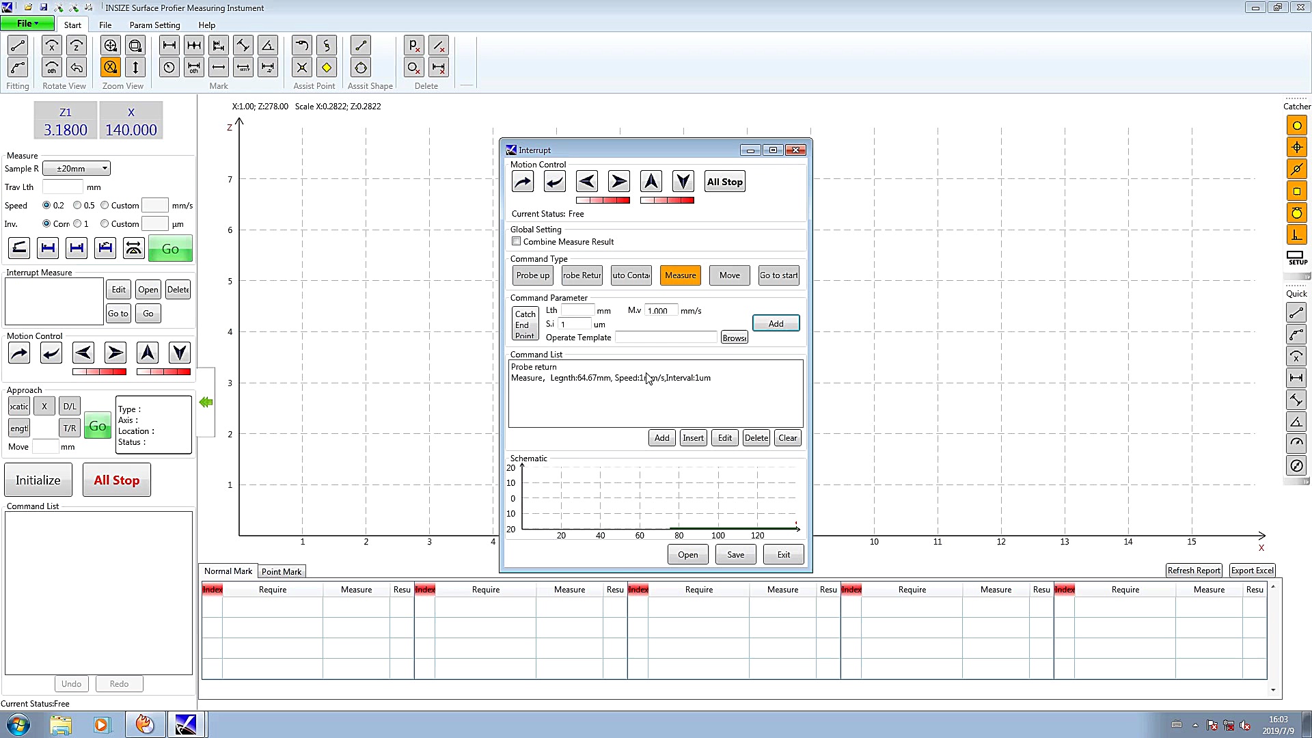Click the circle icon in Catcher panel
The image size is (1312, 738).
coord(1296,125)
